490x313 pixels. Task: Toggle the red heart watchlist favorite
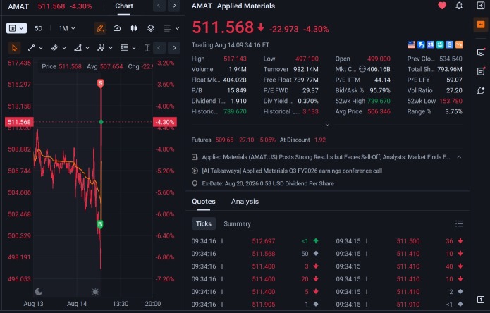click(x=442, y=6)
